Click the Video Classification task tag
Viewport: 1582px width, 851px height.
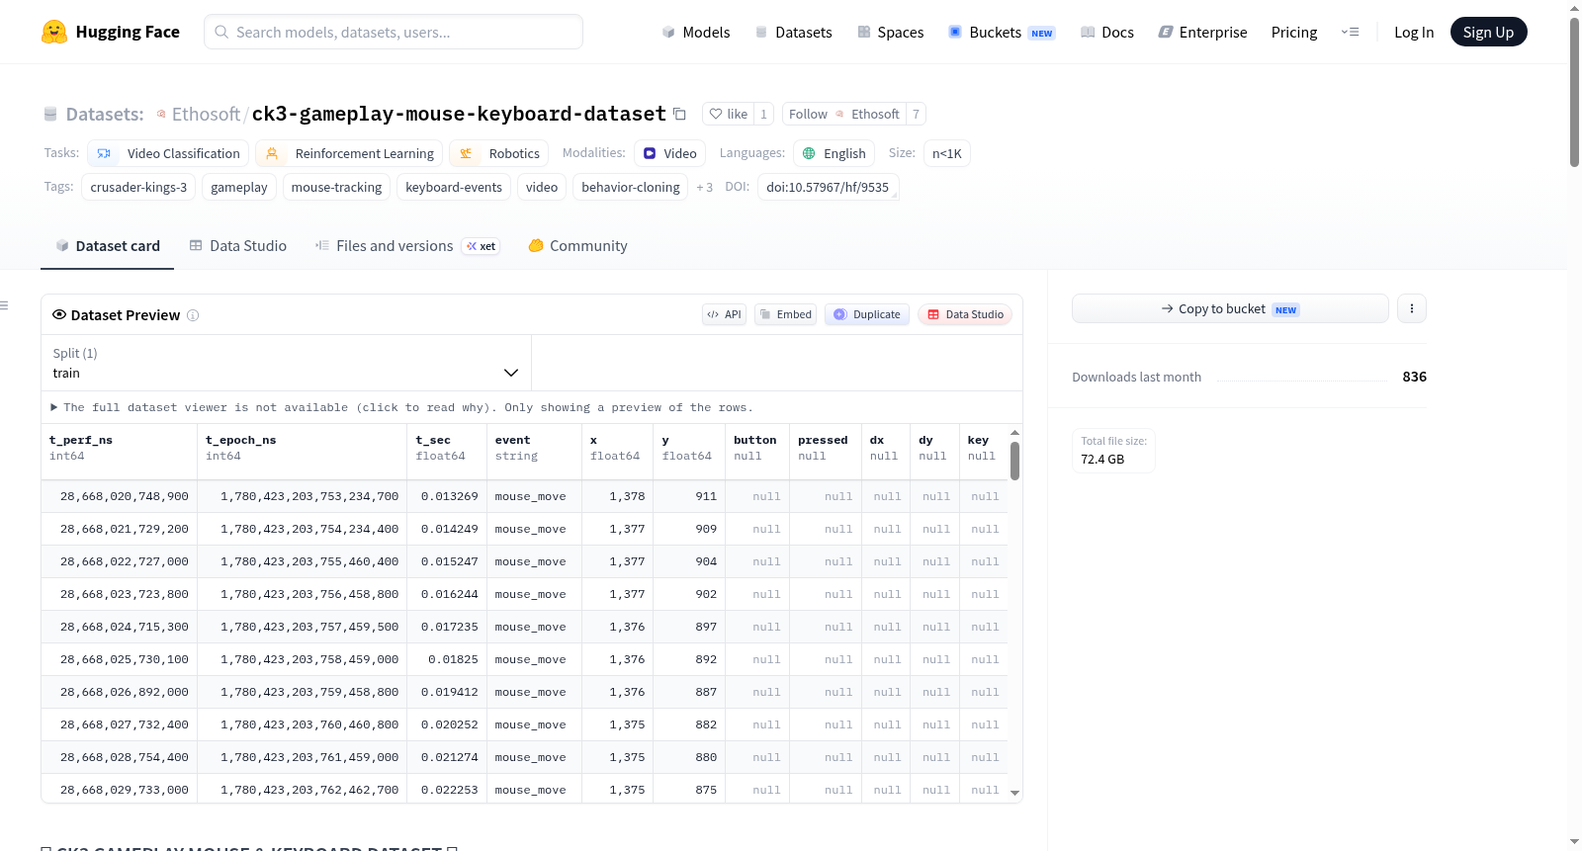coord(168,153)
